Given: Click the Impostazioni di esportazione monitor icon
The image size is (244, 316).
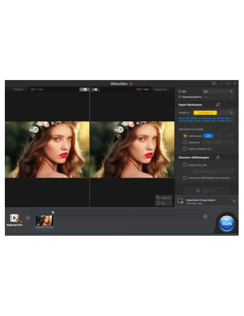Looking at the screenshot, I should (180, 201).
